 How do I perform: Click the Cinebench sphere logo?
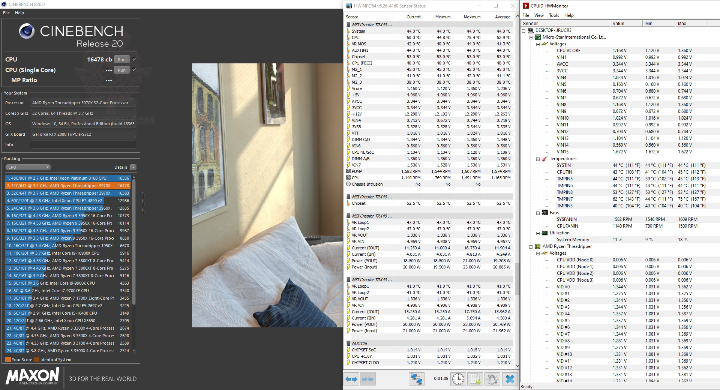coord(27,31)
